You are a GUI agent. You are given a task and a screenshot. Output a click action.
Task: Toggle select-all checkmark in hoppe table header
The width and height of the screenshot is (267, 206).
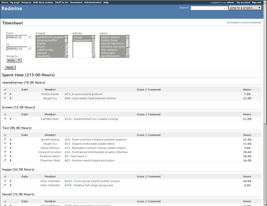pos(5,176)
